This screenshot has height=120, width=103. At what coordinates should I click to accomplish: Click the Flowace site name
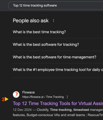(x=29, y=92)
